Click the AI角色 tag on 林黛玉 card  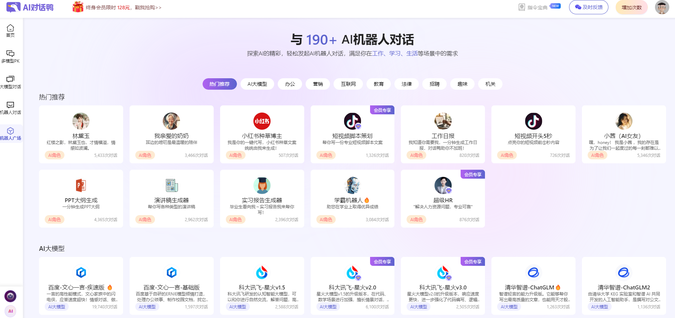54,155
